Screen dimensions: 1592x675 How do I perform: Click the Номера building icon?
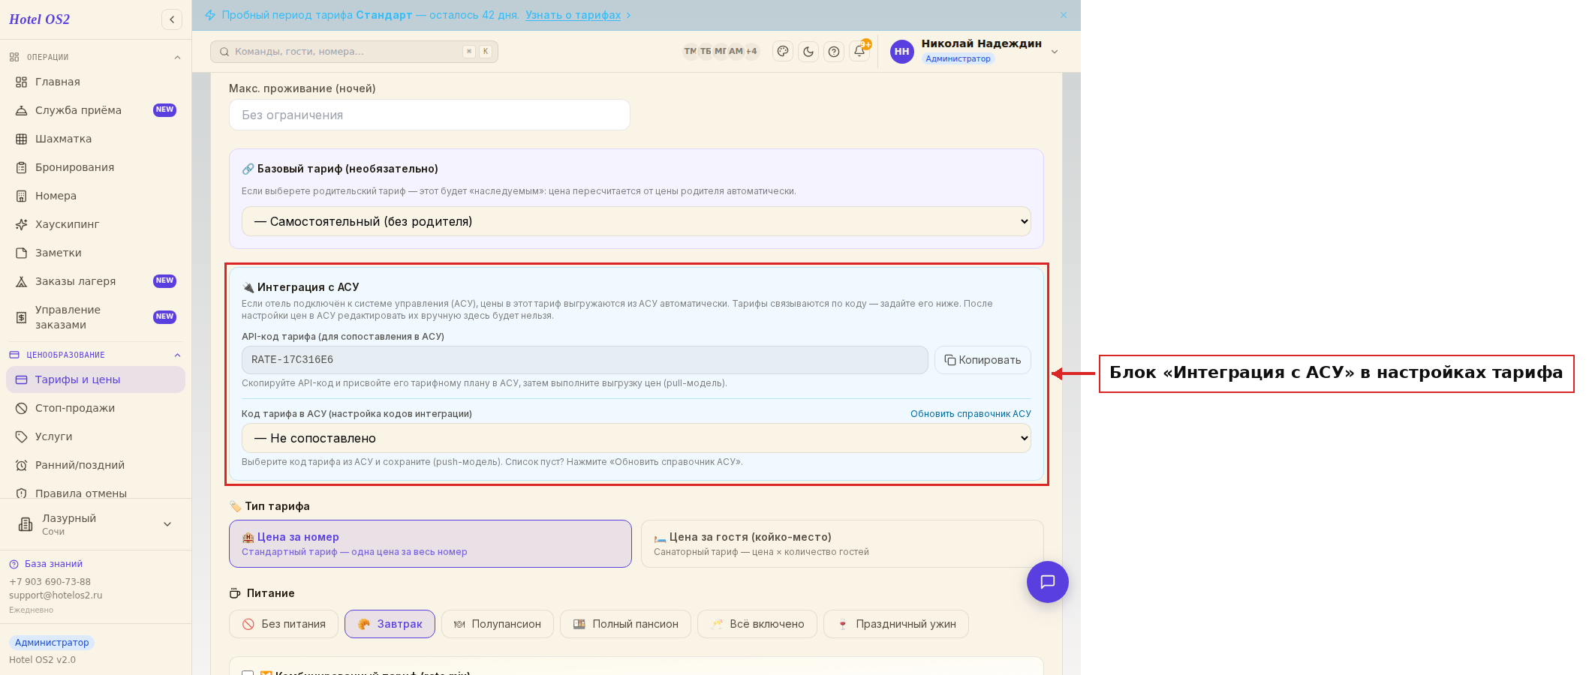(x=22, y=196)
